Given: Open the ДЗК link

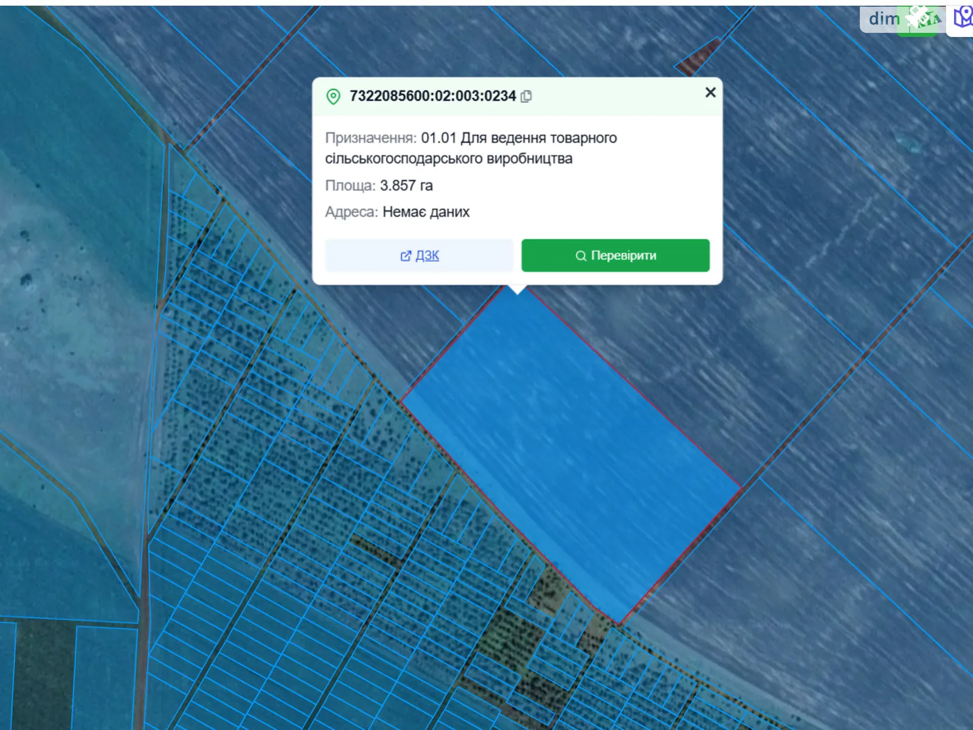Looking at the screenshot, I should tap(427, 256).
